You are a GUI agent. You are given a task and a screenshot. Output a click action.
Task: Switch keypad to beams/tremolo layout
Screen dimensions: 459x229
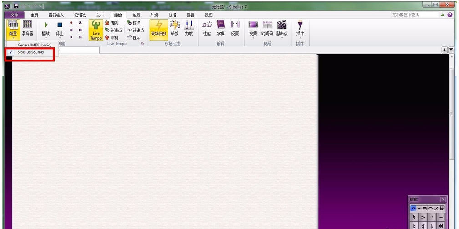point(425,208)
